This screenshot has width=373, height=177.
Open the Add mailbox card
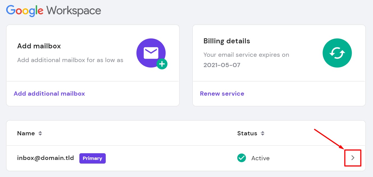tap(38, 46)
